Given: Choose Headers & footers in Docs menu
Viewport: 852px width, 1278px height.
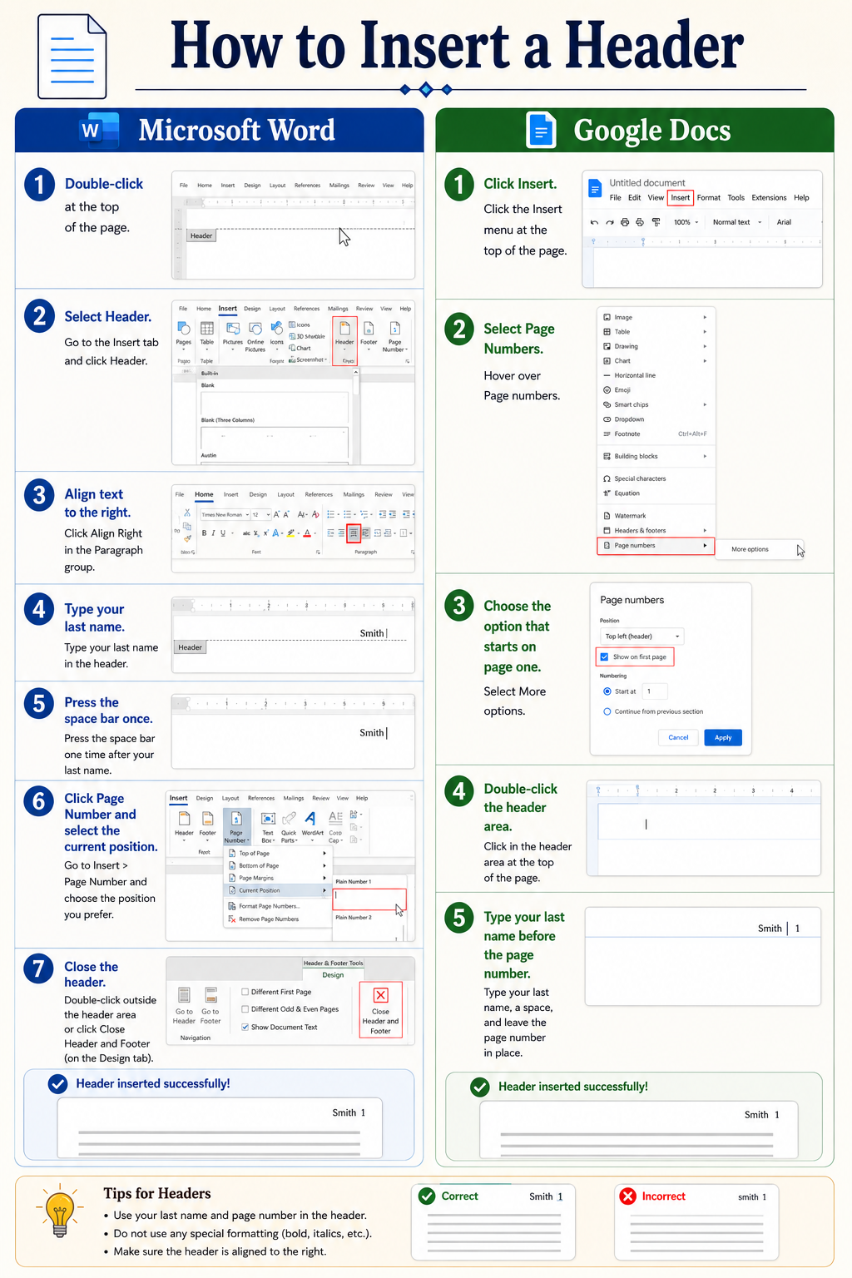Looking at the screenshot, I should tap(656, 530).
